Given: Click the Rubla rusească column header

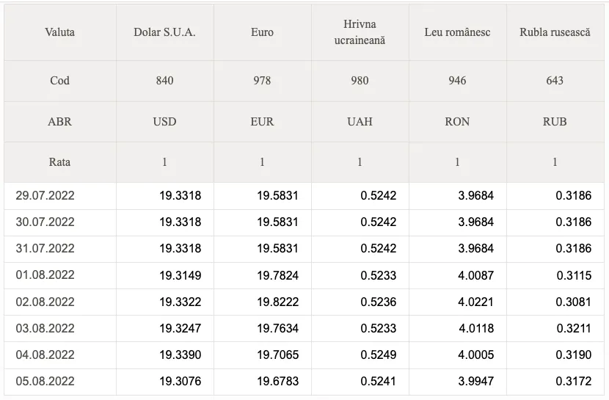Looking at the screenshot, I should (x=555, y=32).
